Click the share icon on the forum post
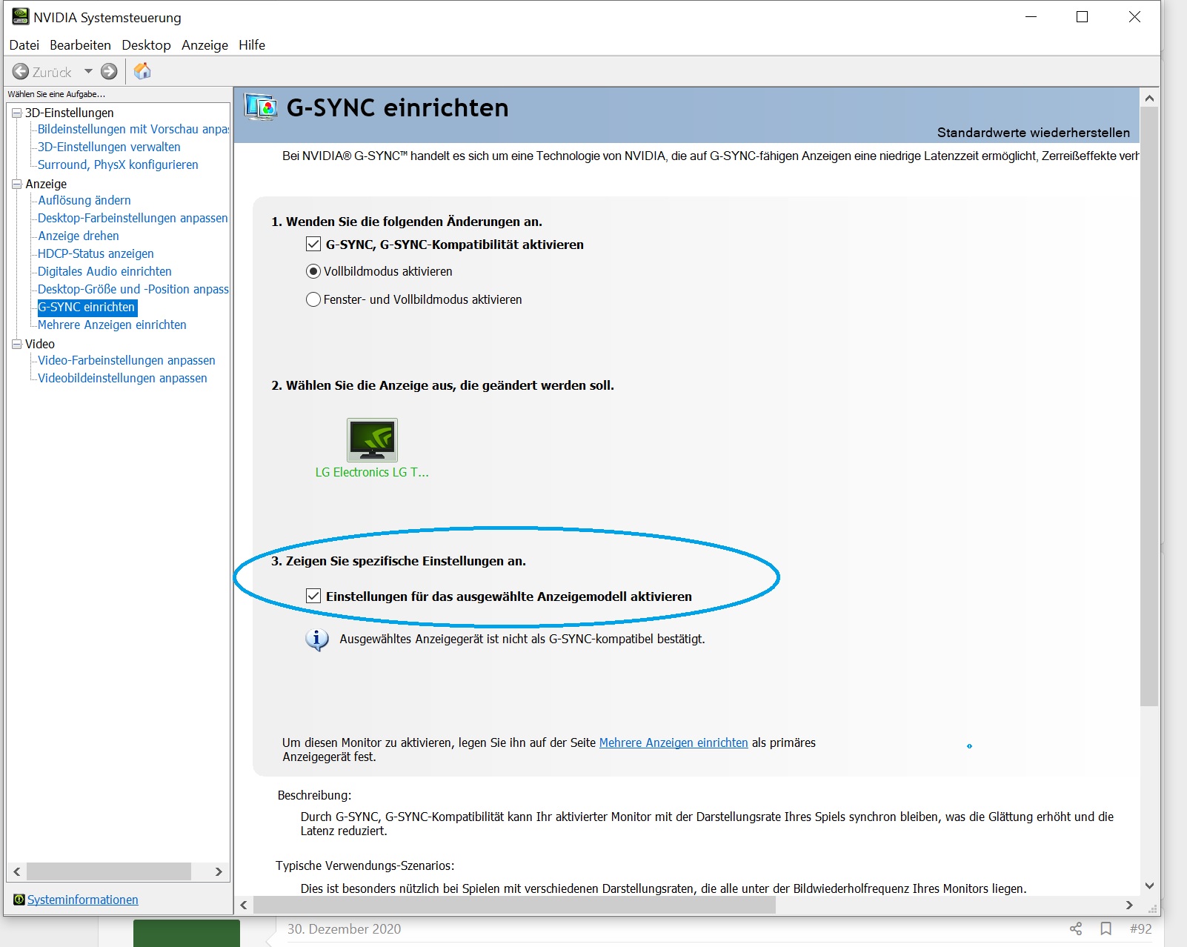 1076,928
